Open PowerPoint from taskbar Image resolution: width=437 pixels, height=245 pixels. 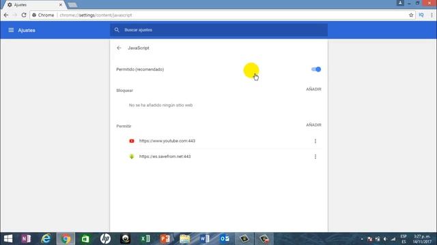click(x=165, y=239)
